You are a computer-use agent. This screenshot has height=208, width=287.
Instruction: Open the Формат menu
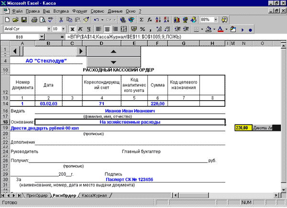click(79, 11)
